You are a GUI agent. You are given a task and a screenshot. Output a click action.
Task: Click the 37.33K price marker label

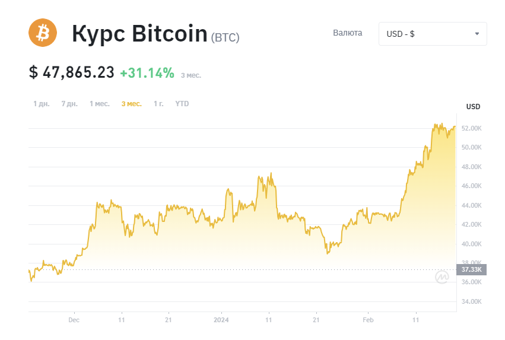[472, 269]
